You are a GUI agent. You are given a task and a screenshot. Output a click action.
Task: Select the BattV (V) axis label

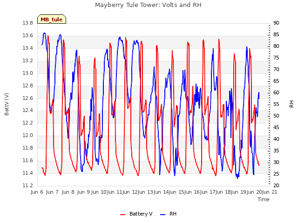click(x=7, y=104)
